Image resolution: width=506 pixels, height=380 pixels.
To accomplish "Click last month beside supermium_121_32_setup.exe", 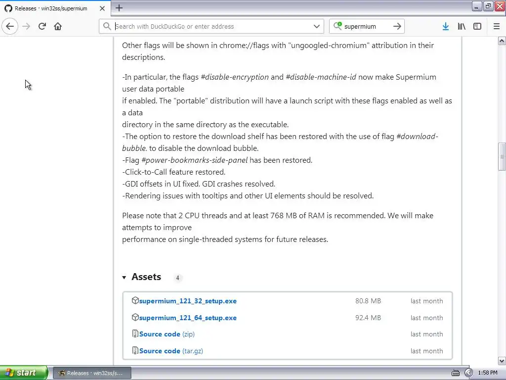I will 426,301.
